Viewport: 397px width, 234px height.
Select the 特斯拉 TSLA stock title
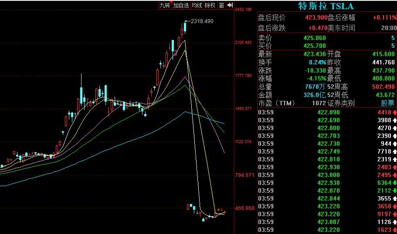pyautogui.click(x=326, y=6)
